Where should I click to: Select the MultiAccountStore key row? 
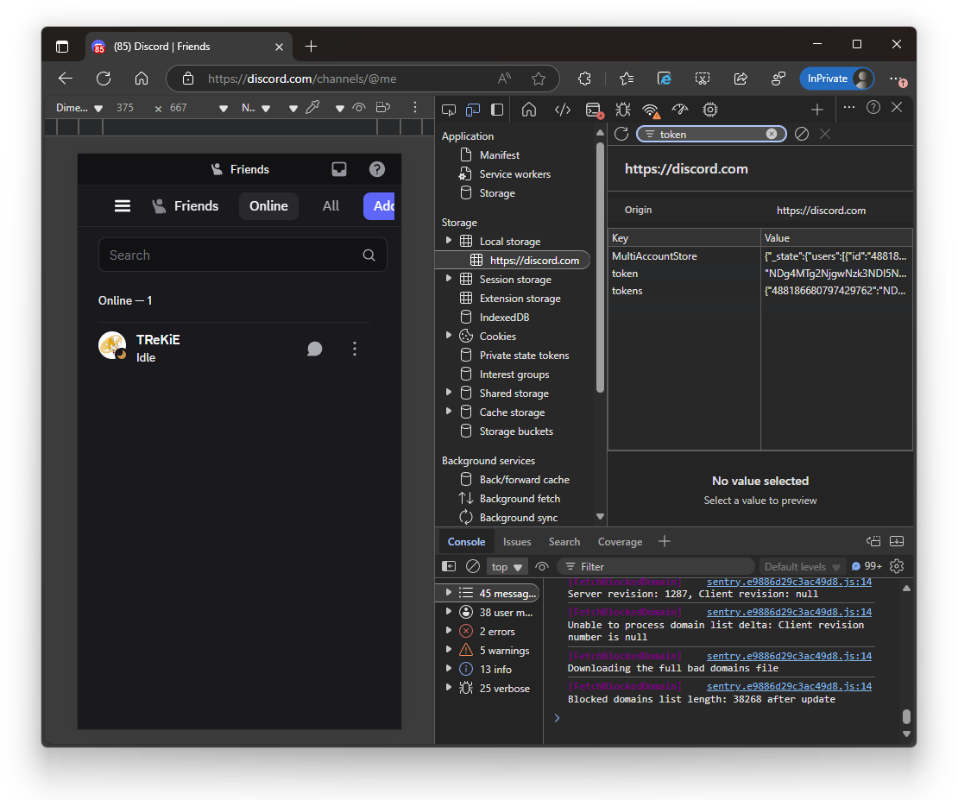(760, 256)
